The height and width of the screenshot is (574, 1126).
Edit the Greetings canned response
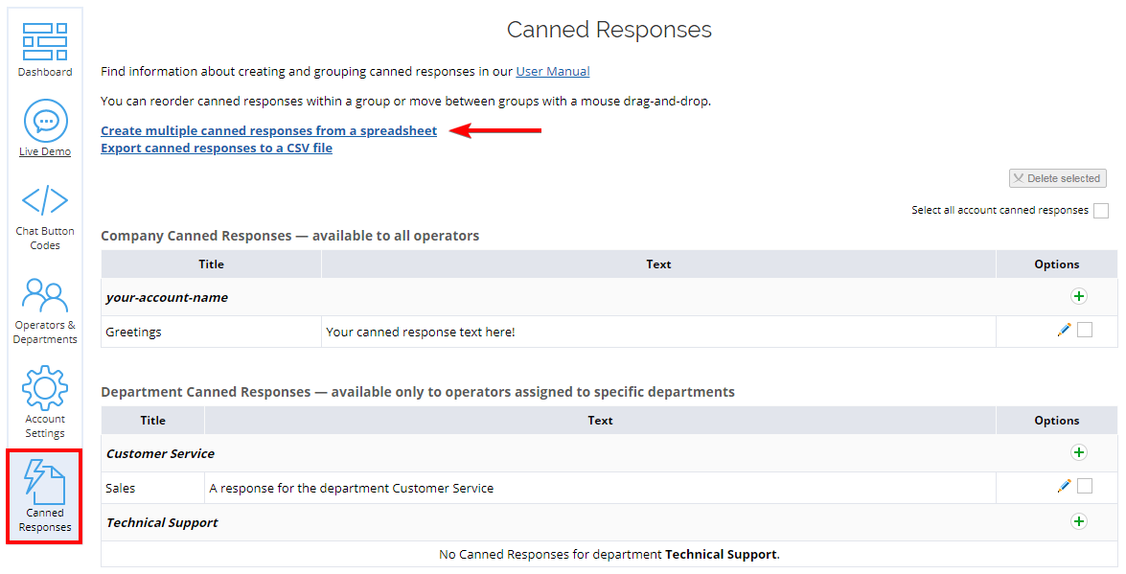pos(1064,329)
